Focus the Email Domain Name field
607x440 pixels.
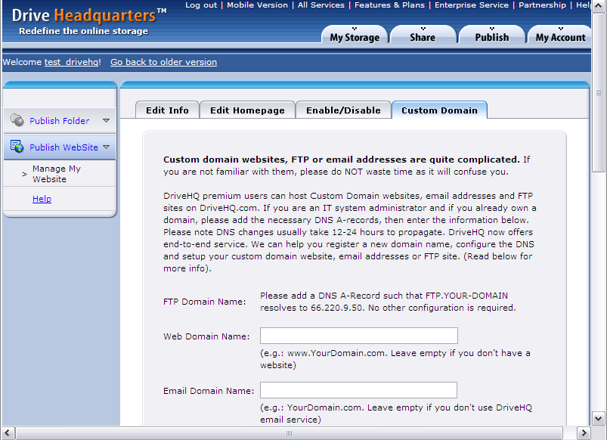(358, 390)
